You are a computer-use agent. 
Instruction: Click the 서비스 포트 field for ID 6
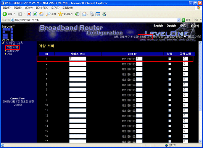point(78,85)
